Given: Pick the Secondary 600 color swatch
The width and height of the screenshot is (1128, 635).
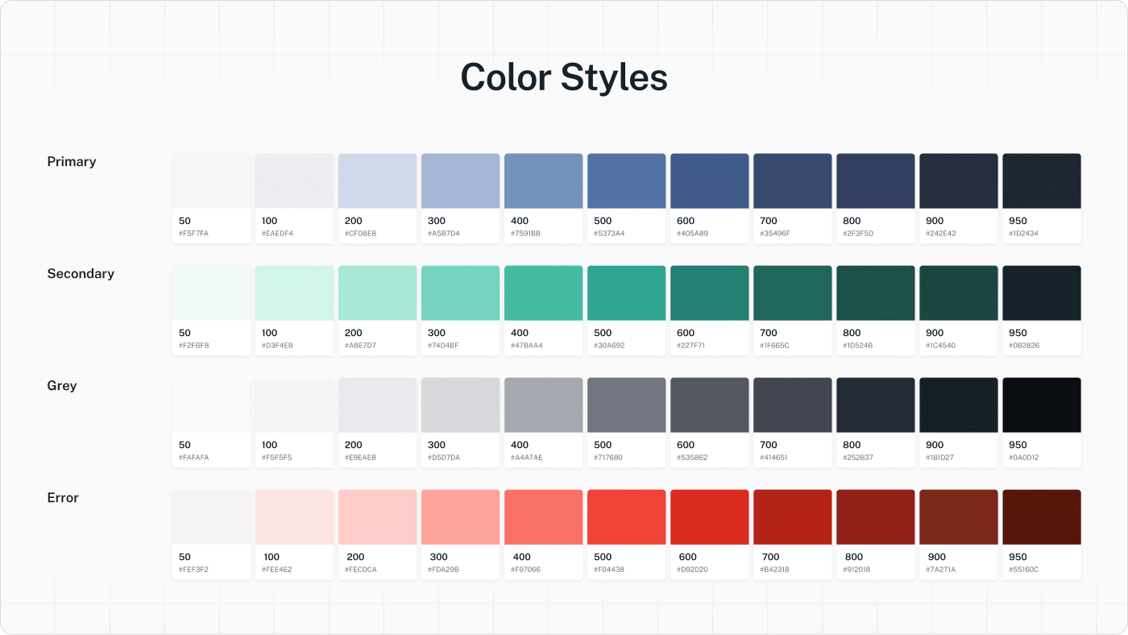Looking at the screenshot, I should pos(709,293).
